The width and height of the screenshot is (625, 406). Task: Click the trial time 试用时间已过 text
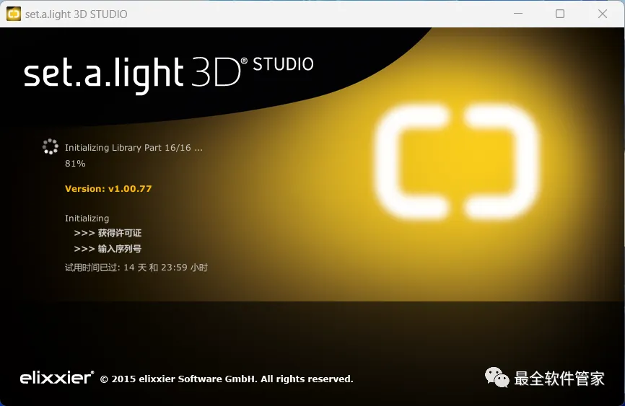pos(136,268)
